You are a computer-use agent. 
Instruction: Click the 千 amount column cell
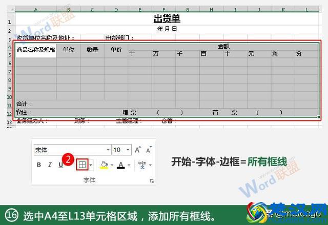coord(188,54)
